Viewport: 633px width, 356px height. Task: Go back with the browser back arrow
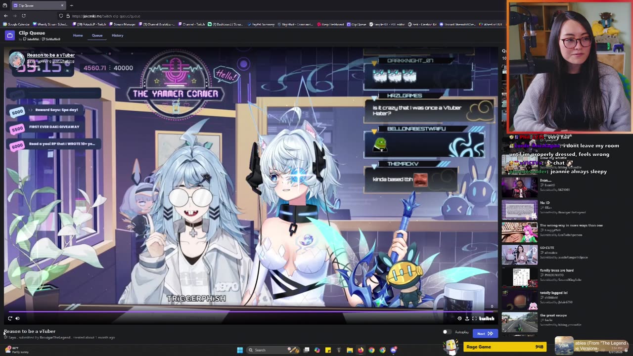[6, 16]
